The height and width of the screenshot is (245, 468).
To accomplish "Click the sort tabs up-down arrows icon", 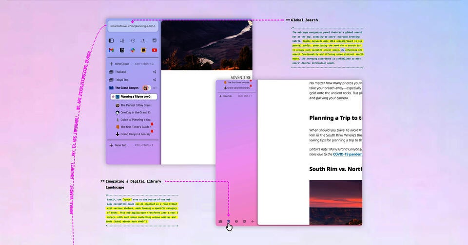I will click(x=122, y=40).
